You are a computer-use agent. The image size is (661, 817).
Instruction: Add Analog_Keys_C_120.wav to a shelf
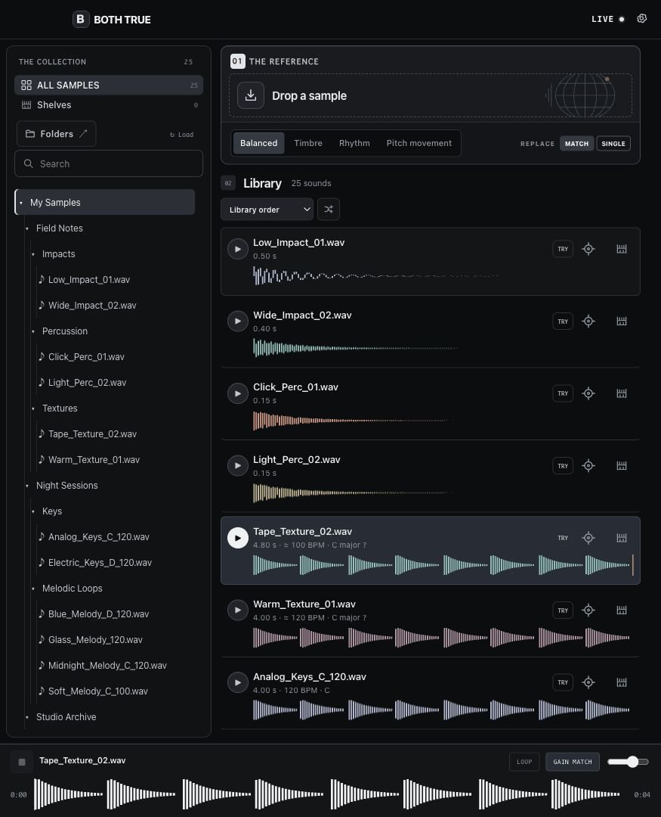pyautogui.click(x=622, y=682)
